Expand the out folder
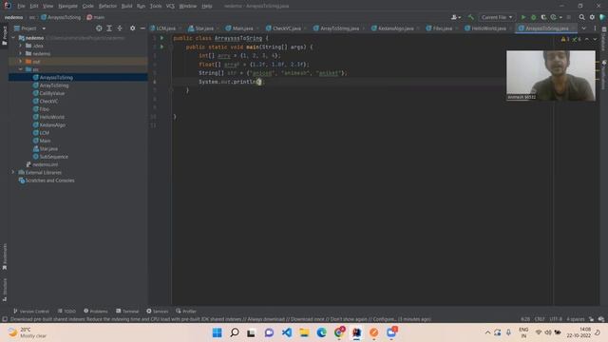608x342 pixels. coord(21,61)
